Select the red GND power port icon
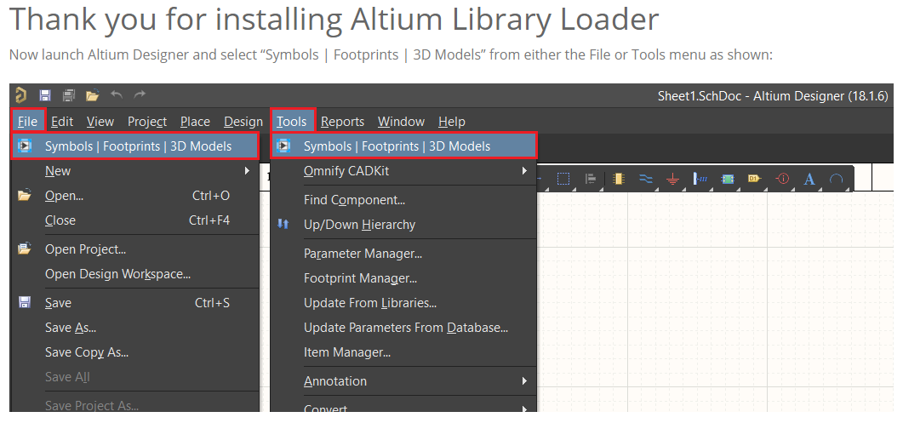The width and height of the screenshot is (903, 423). click(x=672, y=179)
